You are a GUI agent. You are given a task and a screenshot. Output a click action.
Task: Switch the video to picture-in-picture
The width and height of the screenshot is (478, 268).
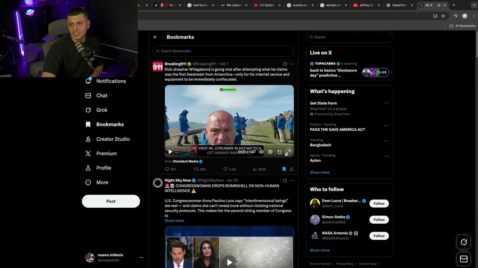(279, 152)
